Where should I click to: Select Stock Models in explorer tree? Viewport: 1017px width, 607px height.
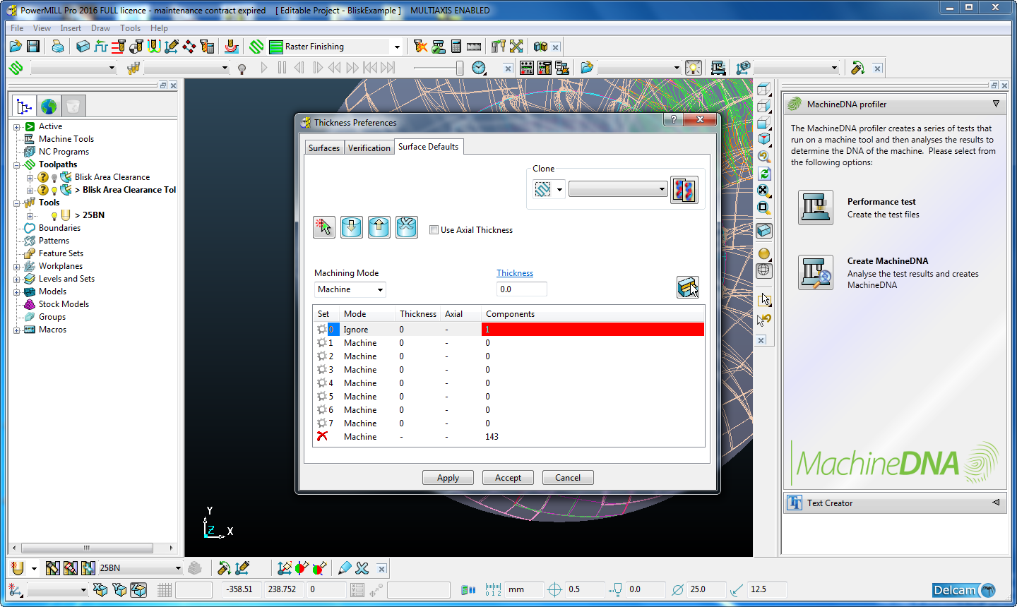pos(64,304)
